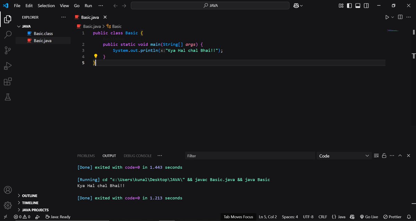Image resolution: width=416 pixels, height=221 pixels.
Task: Switch to the OUTPUT panel tab
Action: (x=109, y=156)
